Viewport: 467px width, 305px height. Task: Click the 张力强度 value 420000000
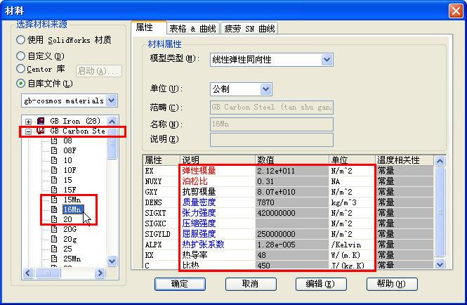[x=292, y=213]
